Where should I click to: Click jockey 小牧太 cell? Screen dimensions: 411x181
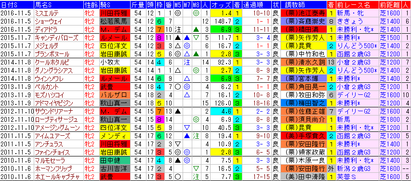coord(115,63)
